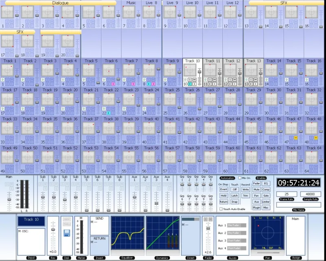Open the floppy disk icon in Disk section
The width and height of the screenshot is (326, 261).
click(67, 233)
